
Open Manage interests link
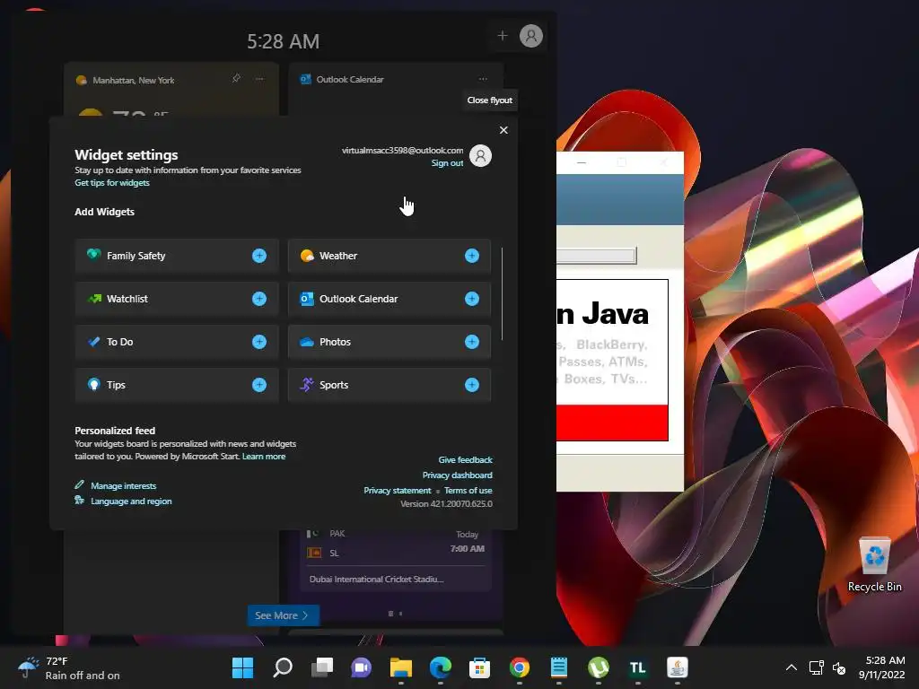(124, 485)
